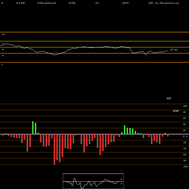
Task: Click the 60 label on the MR axis
Action: [x=184, y=118]
